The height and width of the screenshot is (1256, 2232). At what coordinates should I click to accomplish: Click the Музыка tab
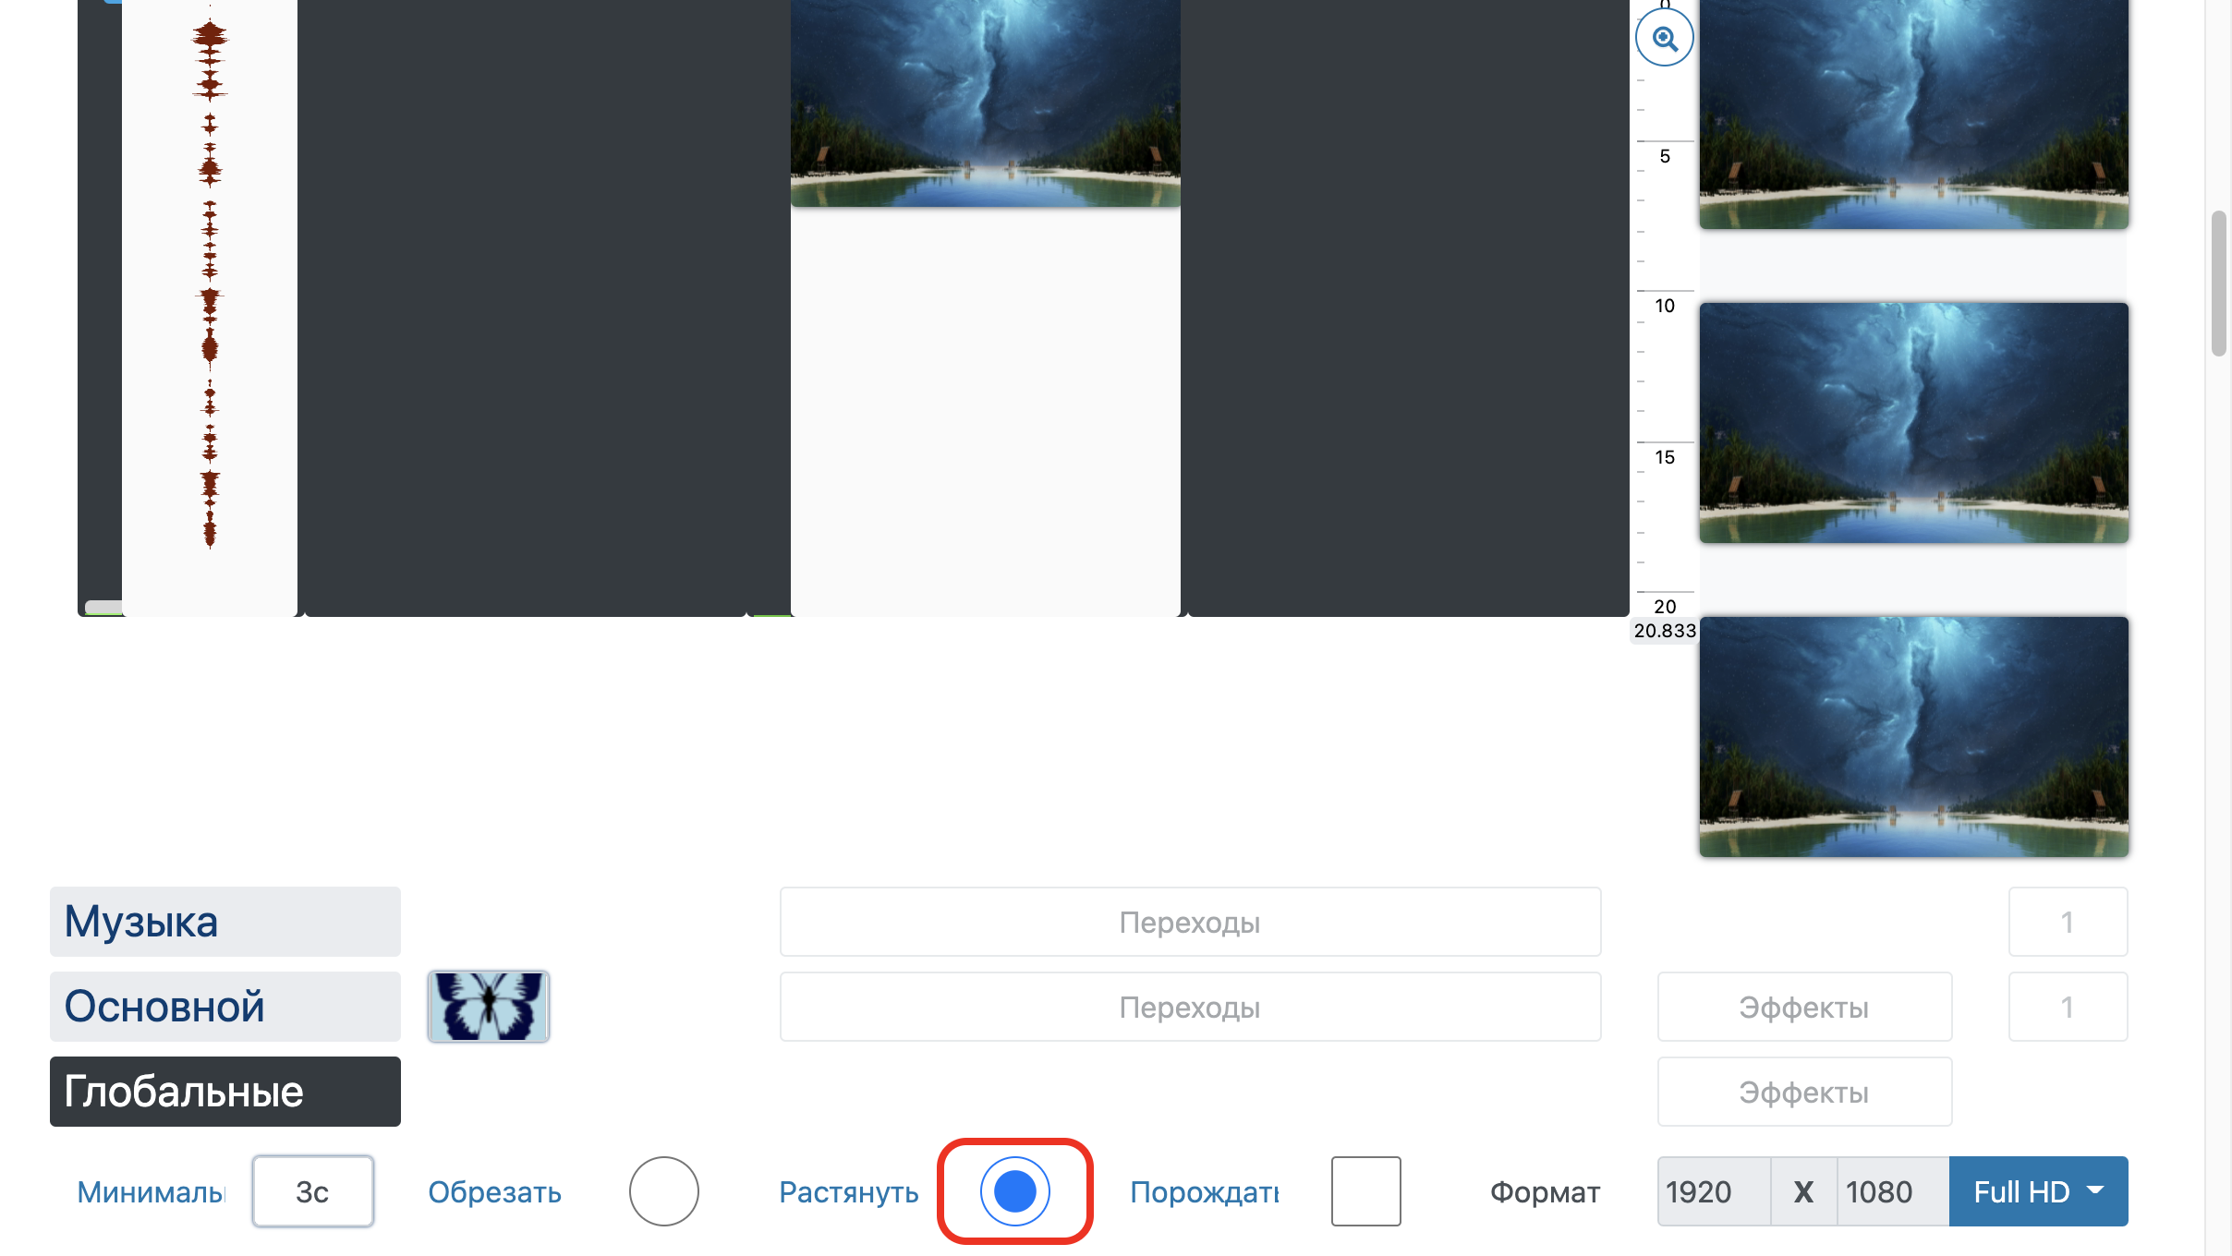(x=225, y=921)
